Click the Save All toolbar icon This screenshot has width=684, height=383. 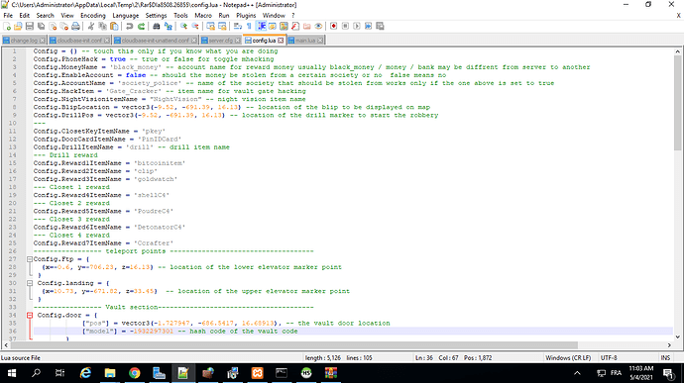41,26
